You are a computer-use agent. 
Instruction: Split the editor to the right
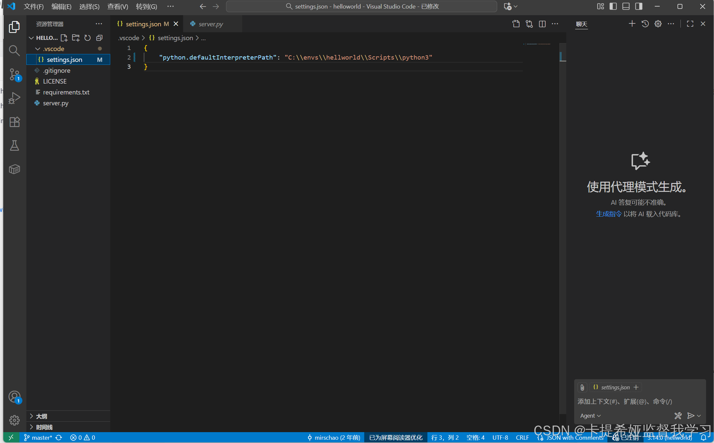point(542,24)
